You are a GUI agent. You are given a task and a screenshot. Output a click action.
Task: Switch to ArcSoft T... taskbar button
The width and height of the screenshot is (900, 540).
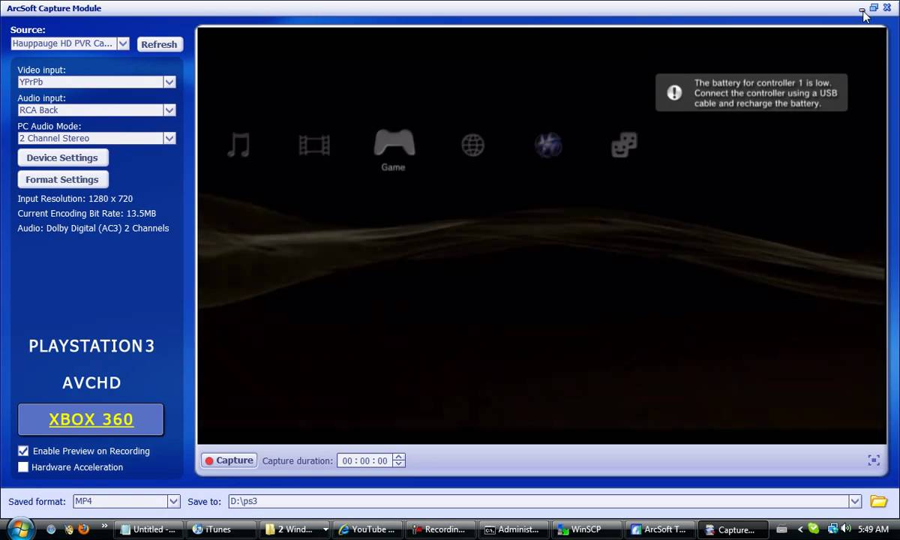click(659, 529)
